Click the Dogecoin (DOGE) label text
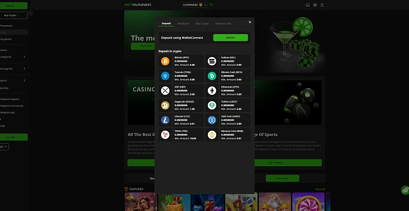 pos(184,102)
